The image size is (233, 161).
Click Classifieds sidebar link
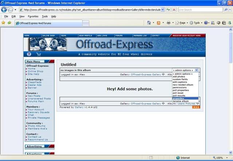35,82
